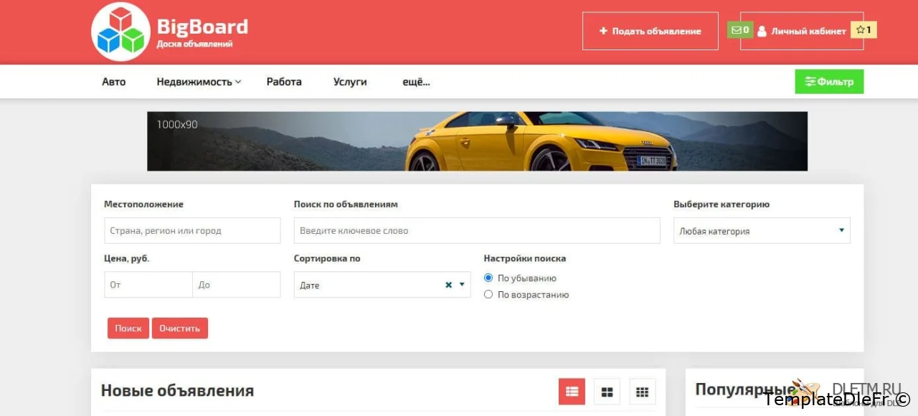Screen dimensions: 918x416
Task: Clear the Дате sort selection x
Action: [448, 285]
